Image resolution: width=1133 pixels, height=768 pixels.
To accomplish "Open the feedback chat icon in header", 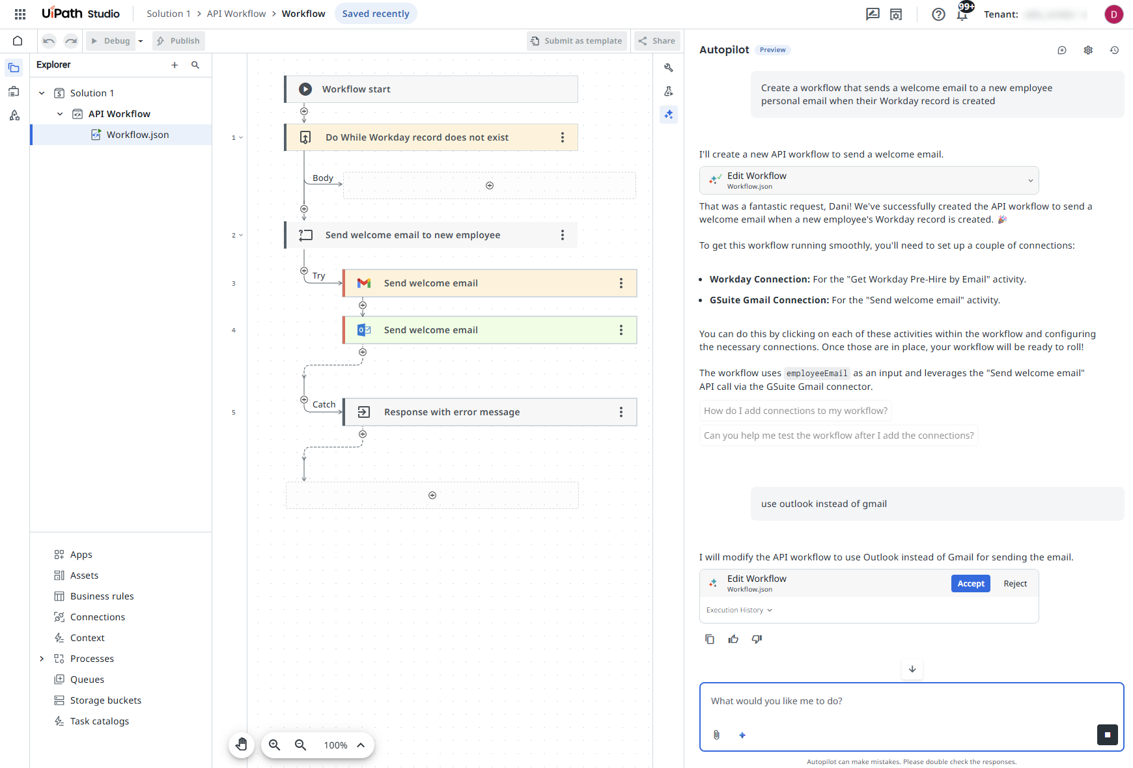I will point(873,14).
